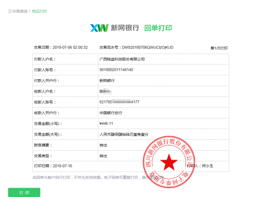
Task: Go back to 交易查询 breadcrumb
Action: pyautogui.click(x=20, y=11)
